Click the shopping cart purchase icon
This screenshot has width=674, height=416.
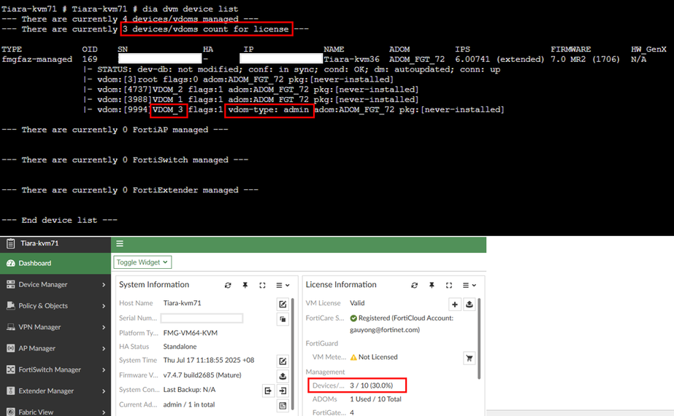pos(470,358)
